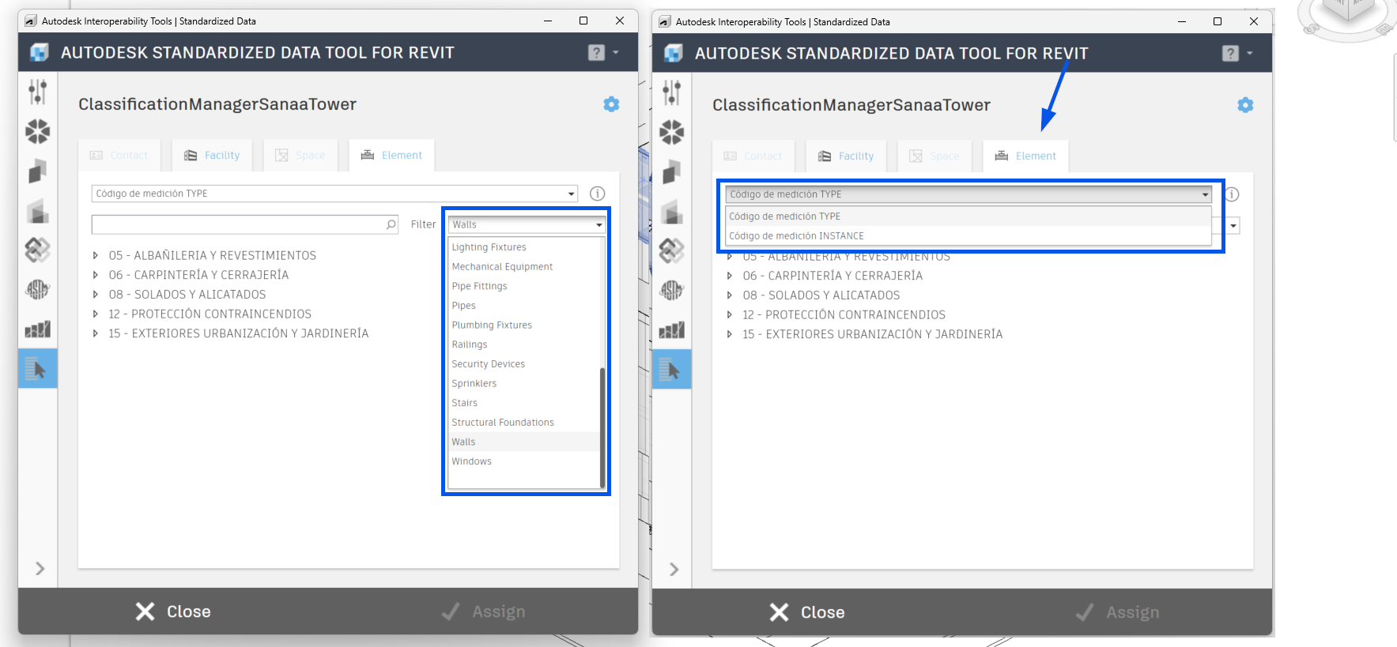Click the aperture wheel icon in left window sidebar
Image resolution: width=1397 pixels, height=647 pixels.
tap(38, 131)
